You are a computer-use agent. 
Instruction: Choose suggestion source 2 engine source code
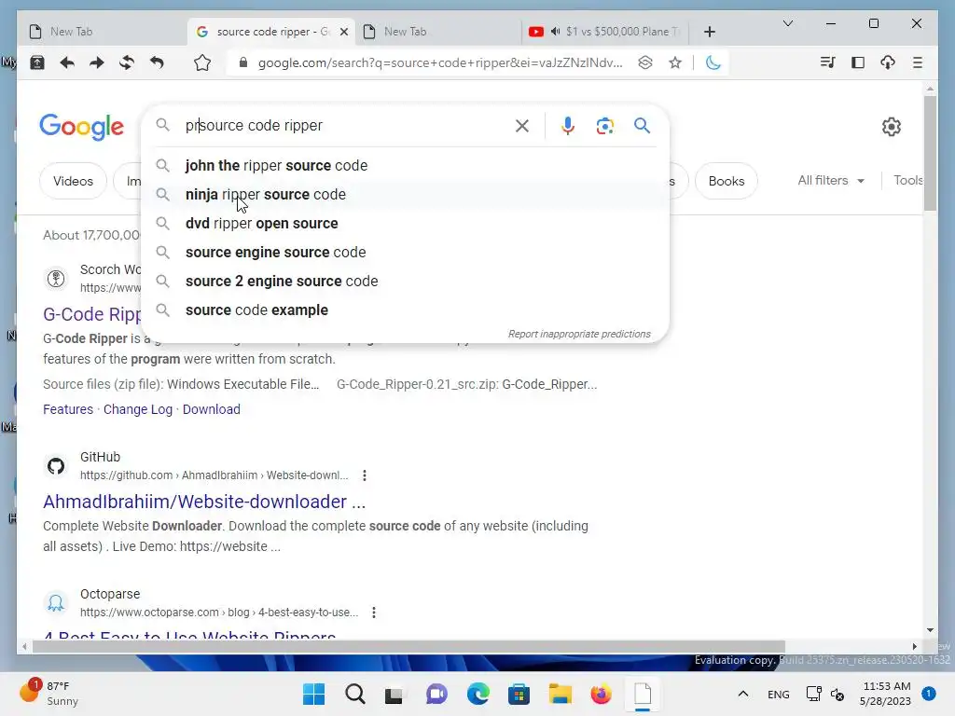[x=405, y=282]
